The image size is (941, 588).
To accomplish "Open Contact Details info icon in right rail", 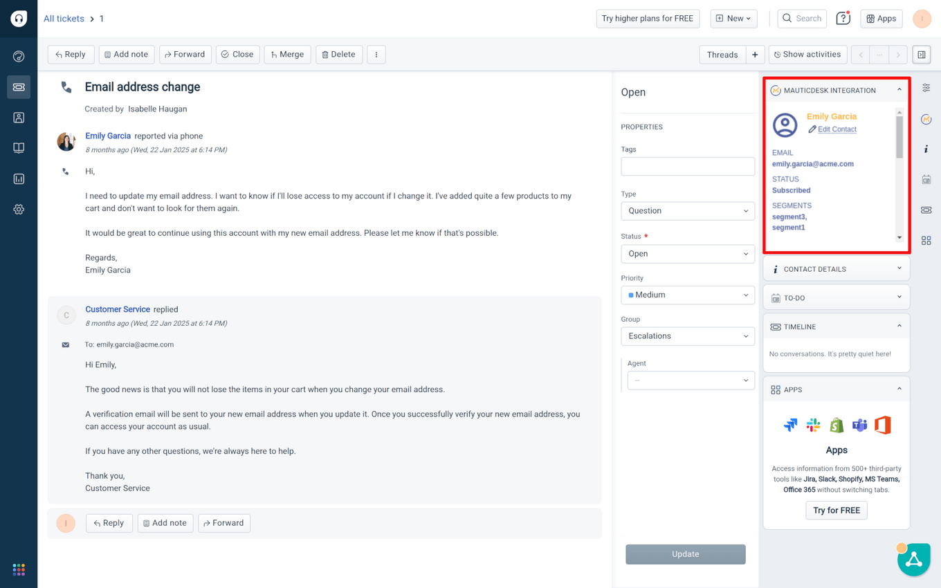I will [x=926, y=149].
